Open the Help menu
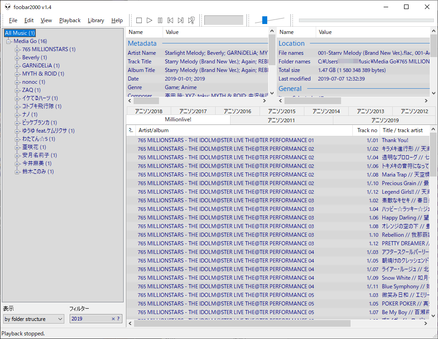 [117, 20]
